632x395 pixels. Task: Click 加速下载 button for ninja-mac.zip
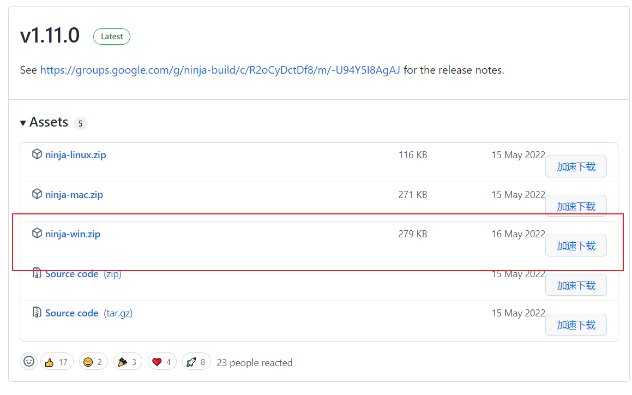click(576, 206)
